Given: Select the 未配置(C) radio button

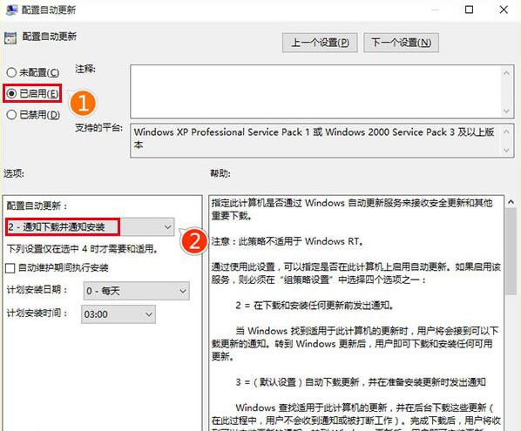Looking at the screenshot, I should 11,72.
